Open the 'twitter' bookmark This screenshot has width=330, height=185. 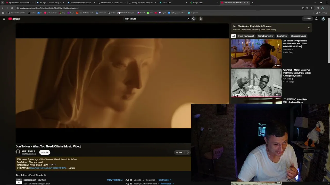pos(112,13)
